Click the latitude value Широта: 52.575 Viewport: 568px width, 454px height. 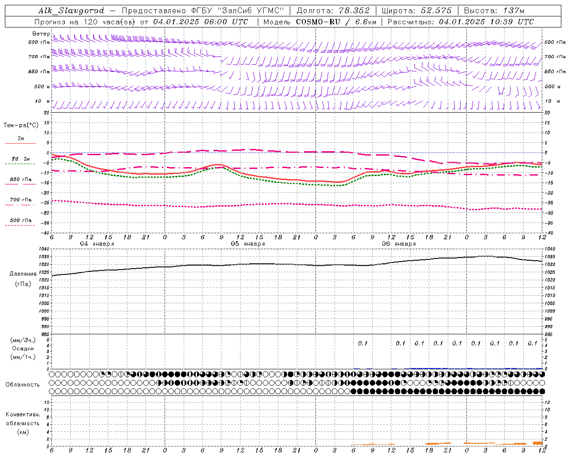(x=417, y=11)
